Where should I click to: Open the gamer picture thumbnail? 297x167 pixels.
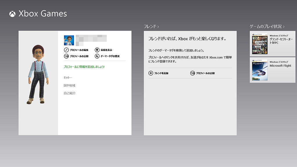pyautogui.click(x=69, y=40)
